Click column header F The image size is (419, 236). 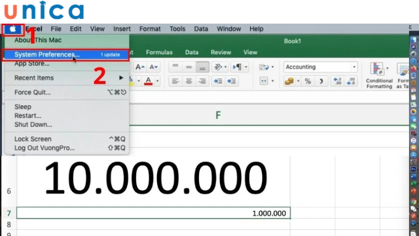218,115
